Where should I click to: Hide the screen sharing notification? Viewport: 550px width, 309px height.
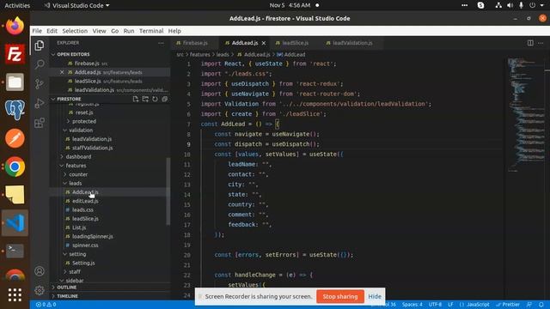[375, 296]
